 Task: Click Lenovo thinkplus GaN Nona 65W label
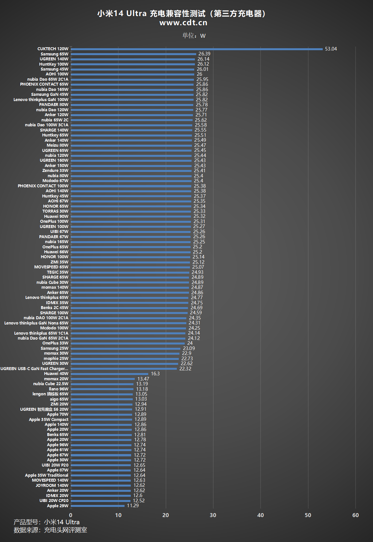tap(36, 323)
